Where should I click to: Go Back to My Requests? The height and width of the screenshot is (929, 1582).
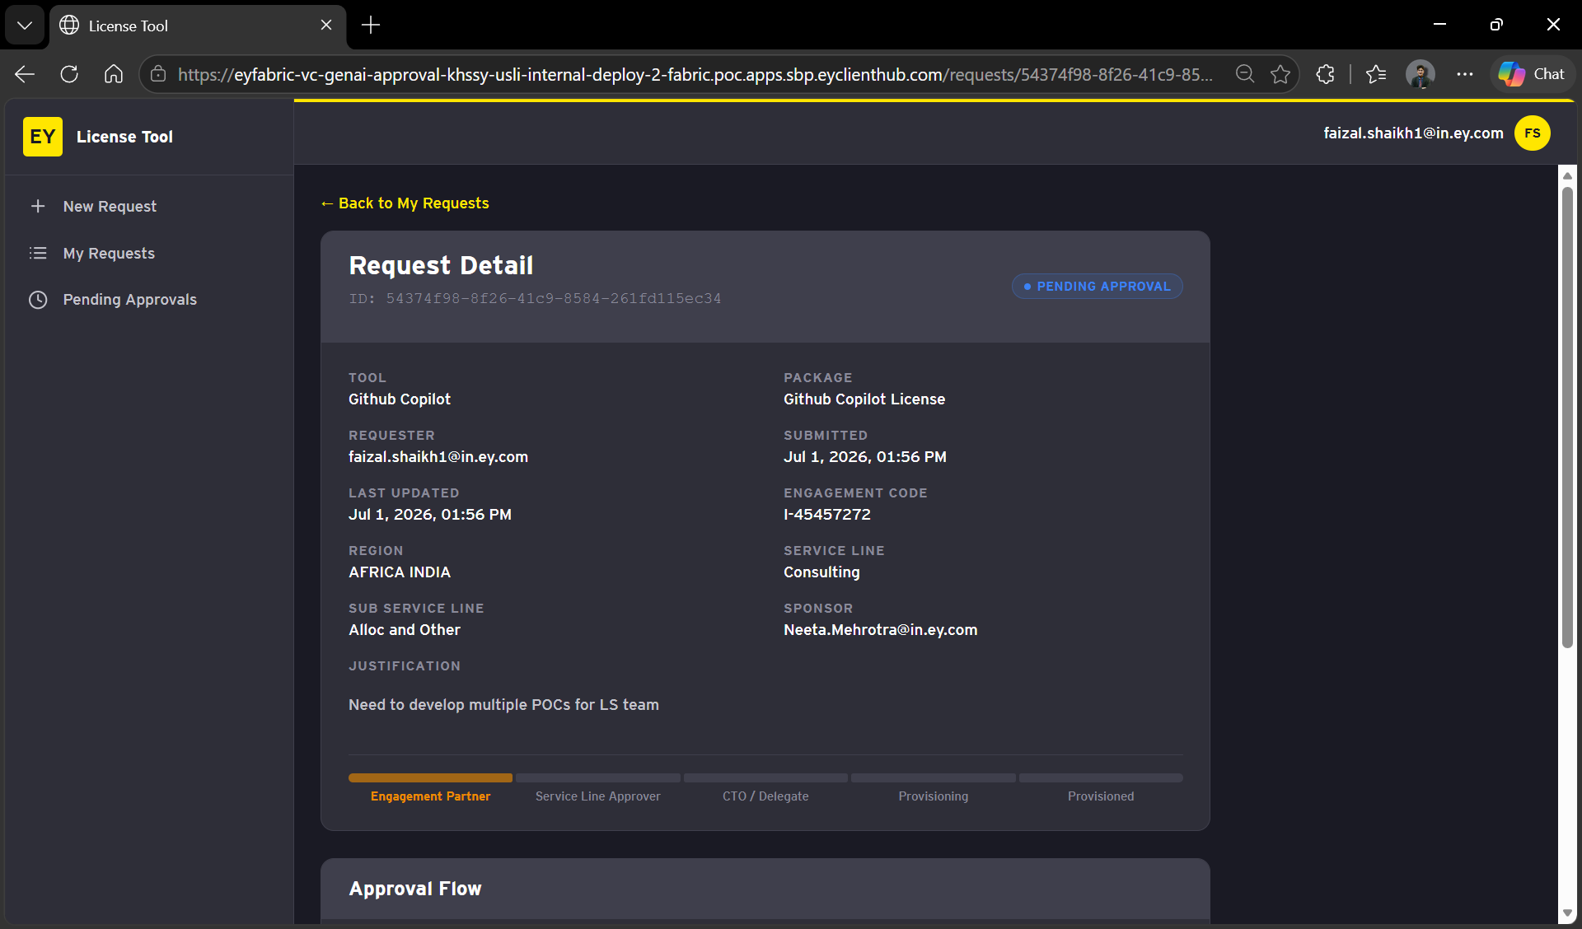[405, 203]
